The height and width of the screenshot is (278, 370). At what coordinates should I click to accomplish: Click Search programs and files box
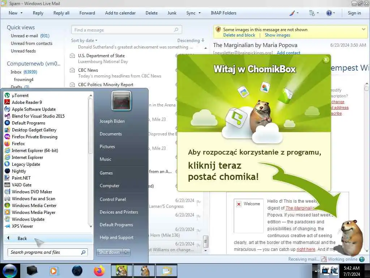click(x=48, y=252)
